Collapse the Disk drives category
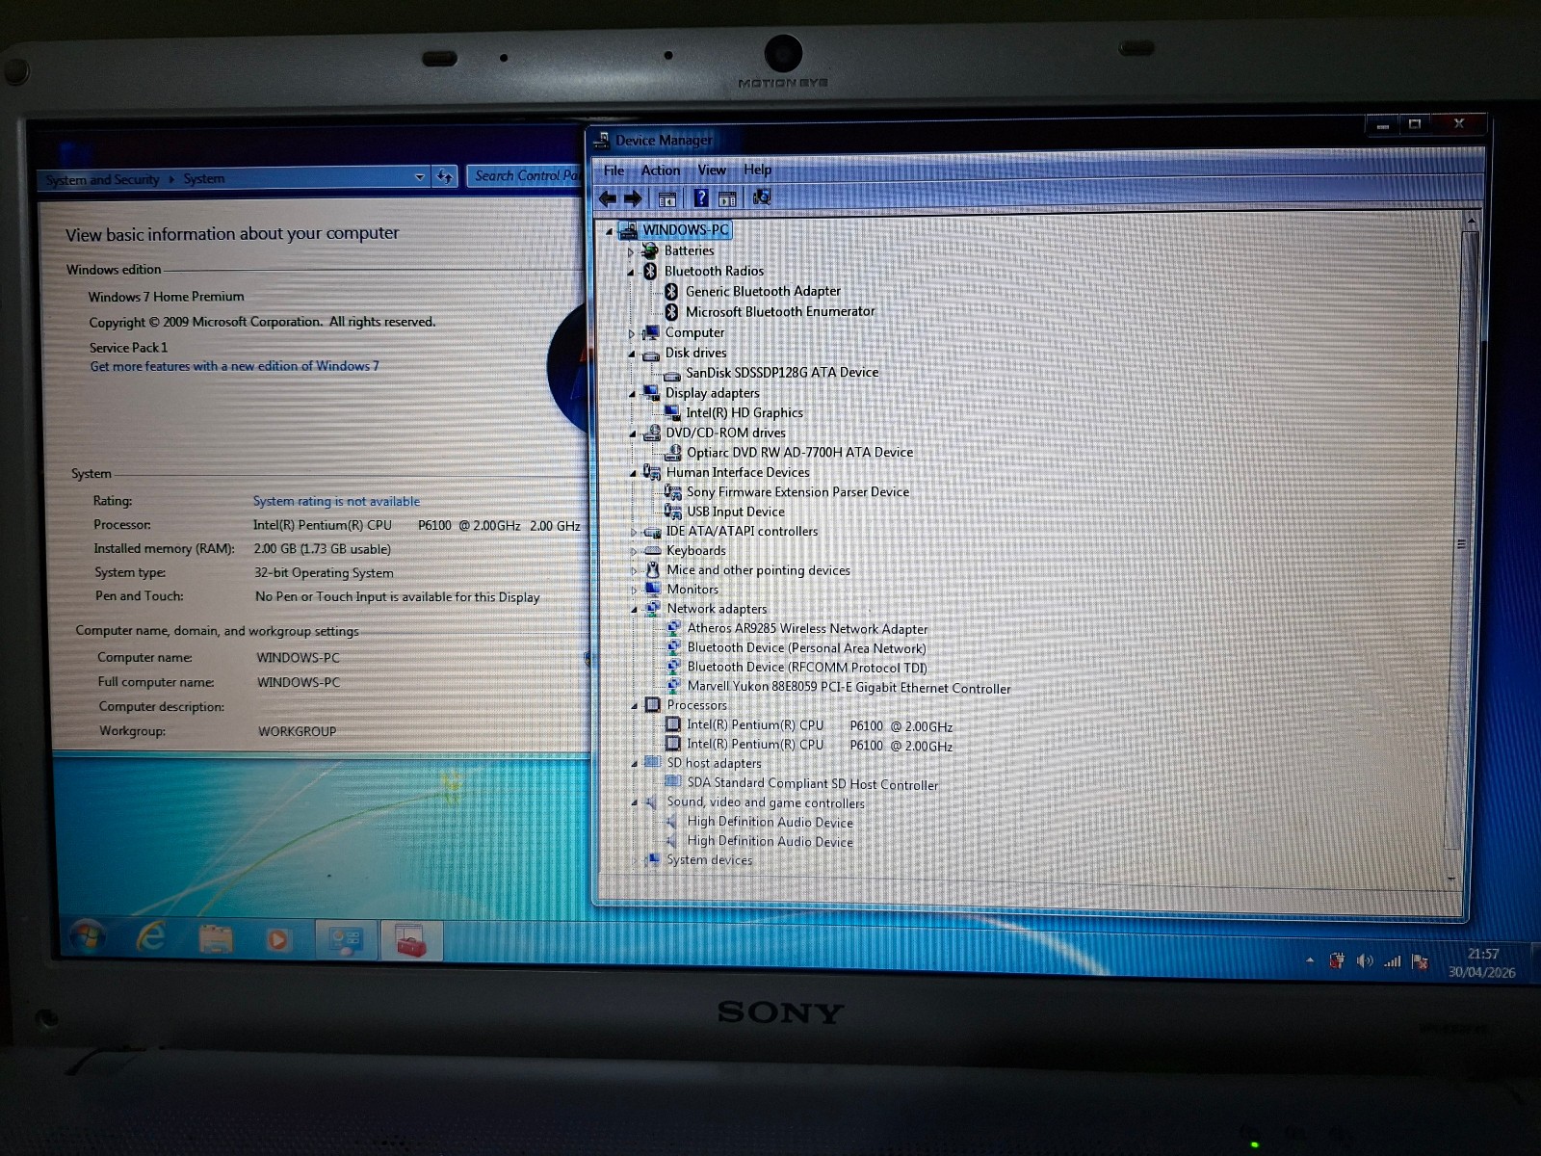Screen dimensions: 1541x1156 click(x=632, y=355)
